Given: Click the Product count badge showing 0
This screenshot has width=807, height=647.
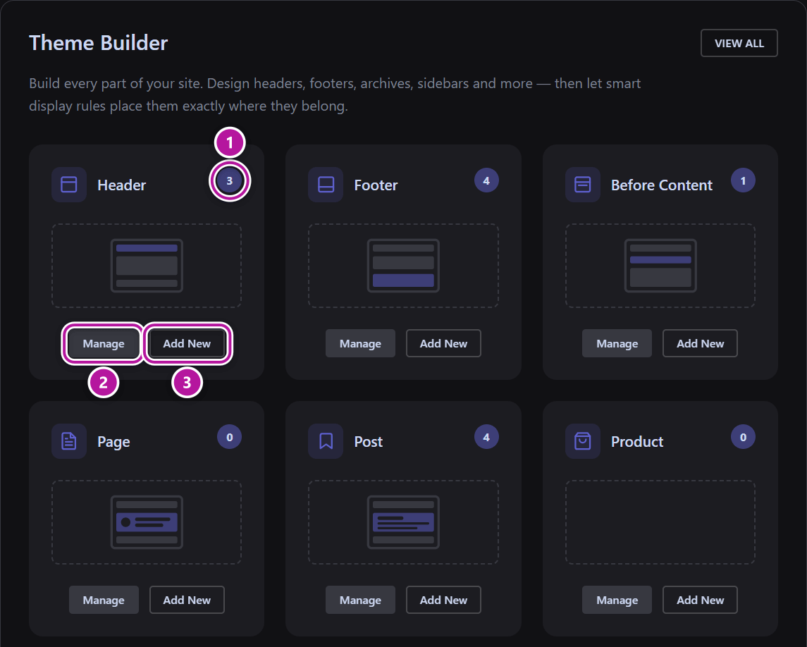Looking at the screenshot, I should coord(743,437).
